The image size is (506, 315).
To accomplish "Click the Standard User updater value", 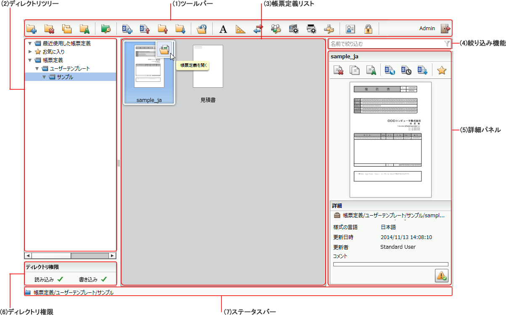I will pos(398,247).
